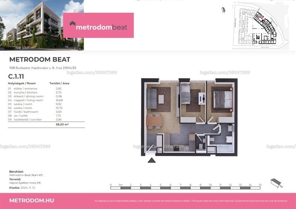Click the entrance triangle marker below floor plan

(152, 160)
